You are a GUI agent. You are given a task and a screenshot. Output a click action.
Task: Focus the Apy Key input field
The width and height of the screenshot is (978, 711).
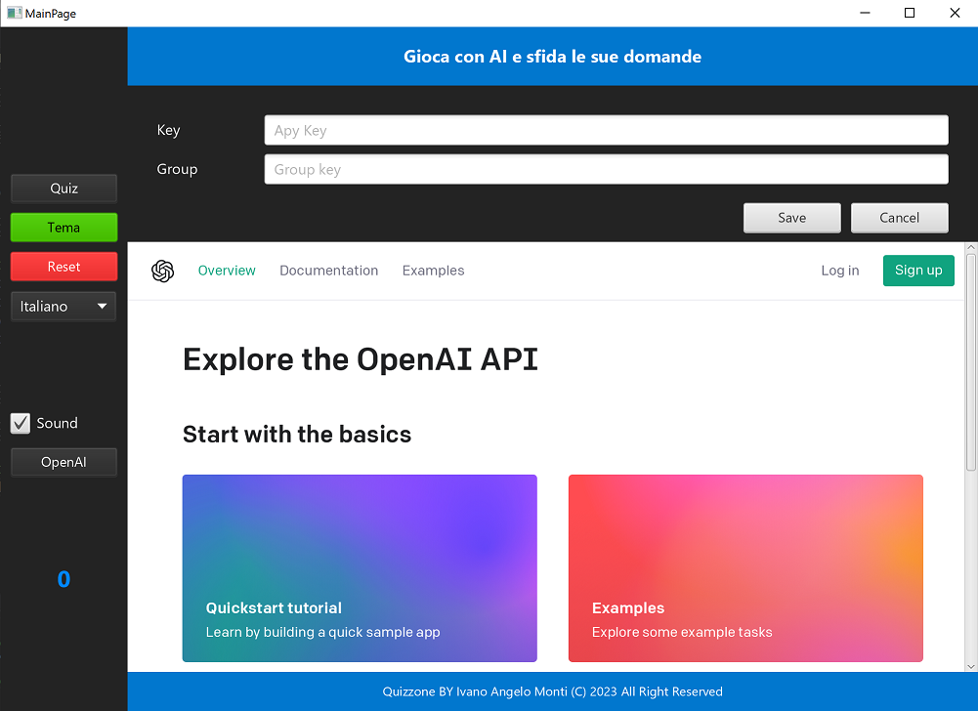(607, 130)
